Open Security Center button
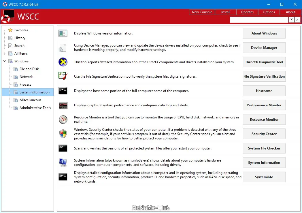 [x=264, y=134]
